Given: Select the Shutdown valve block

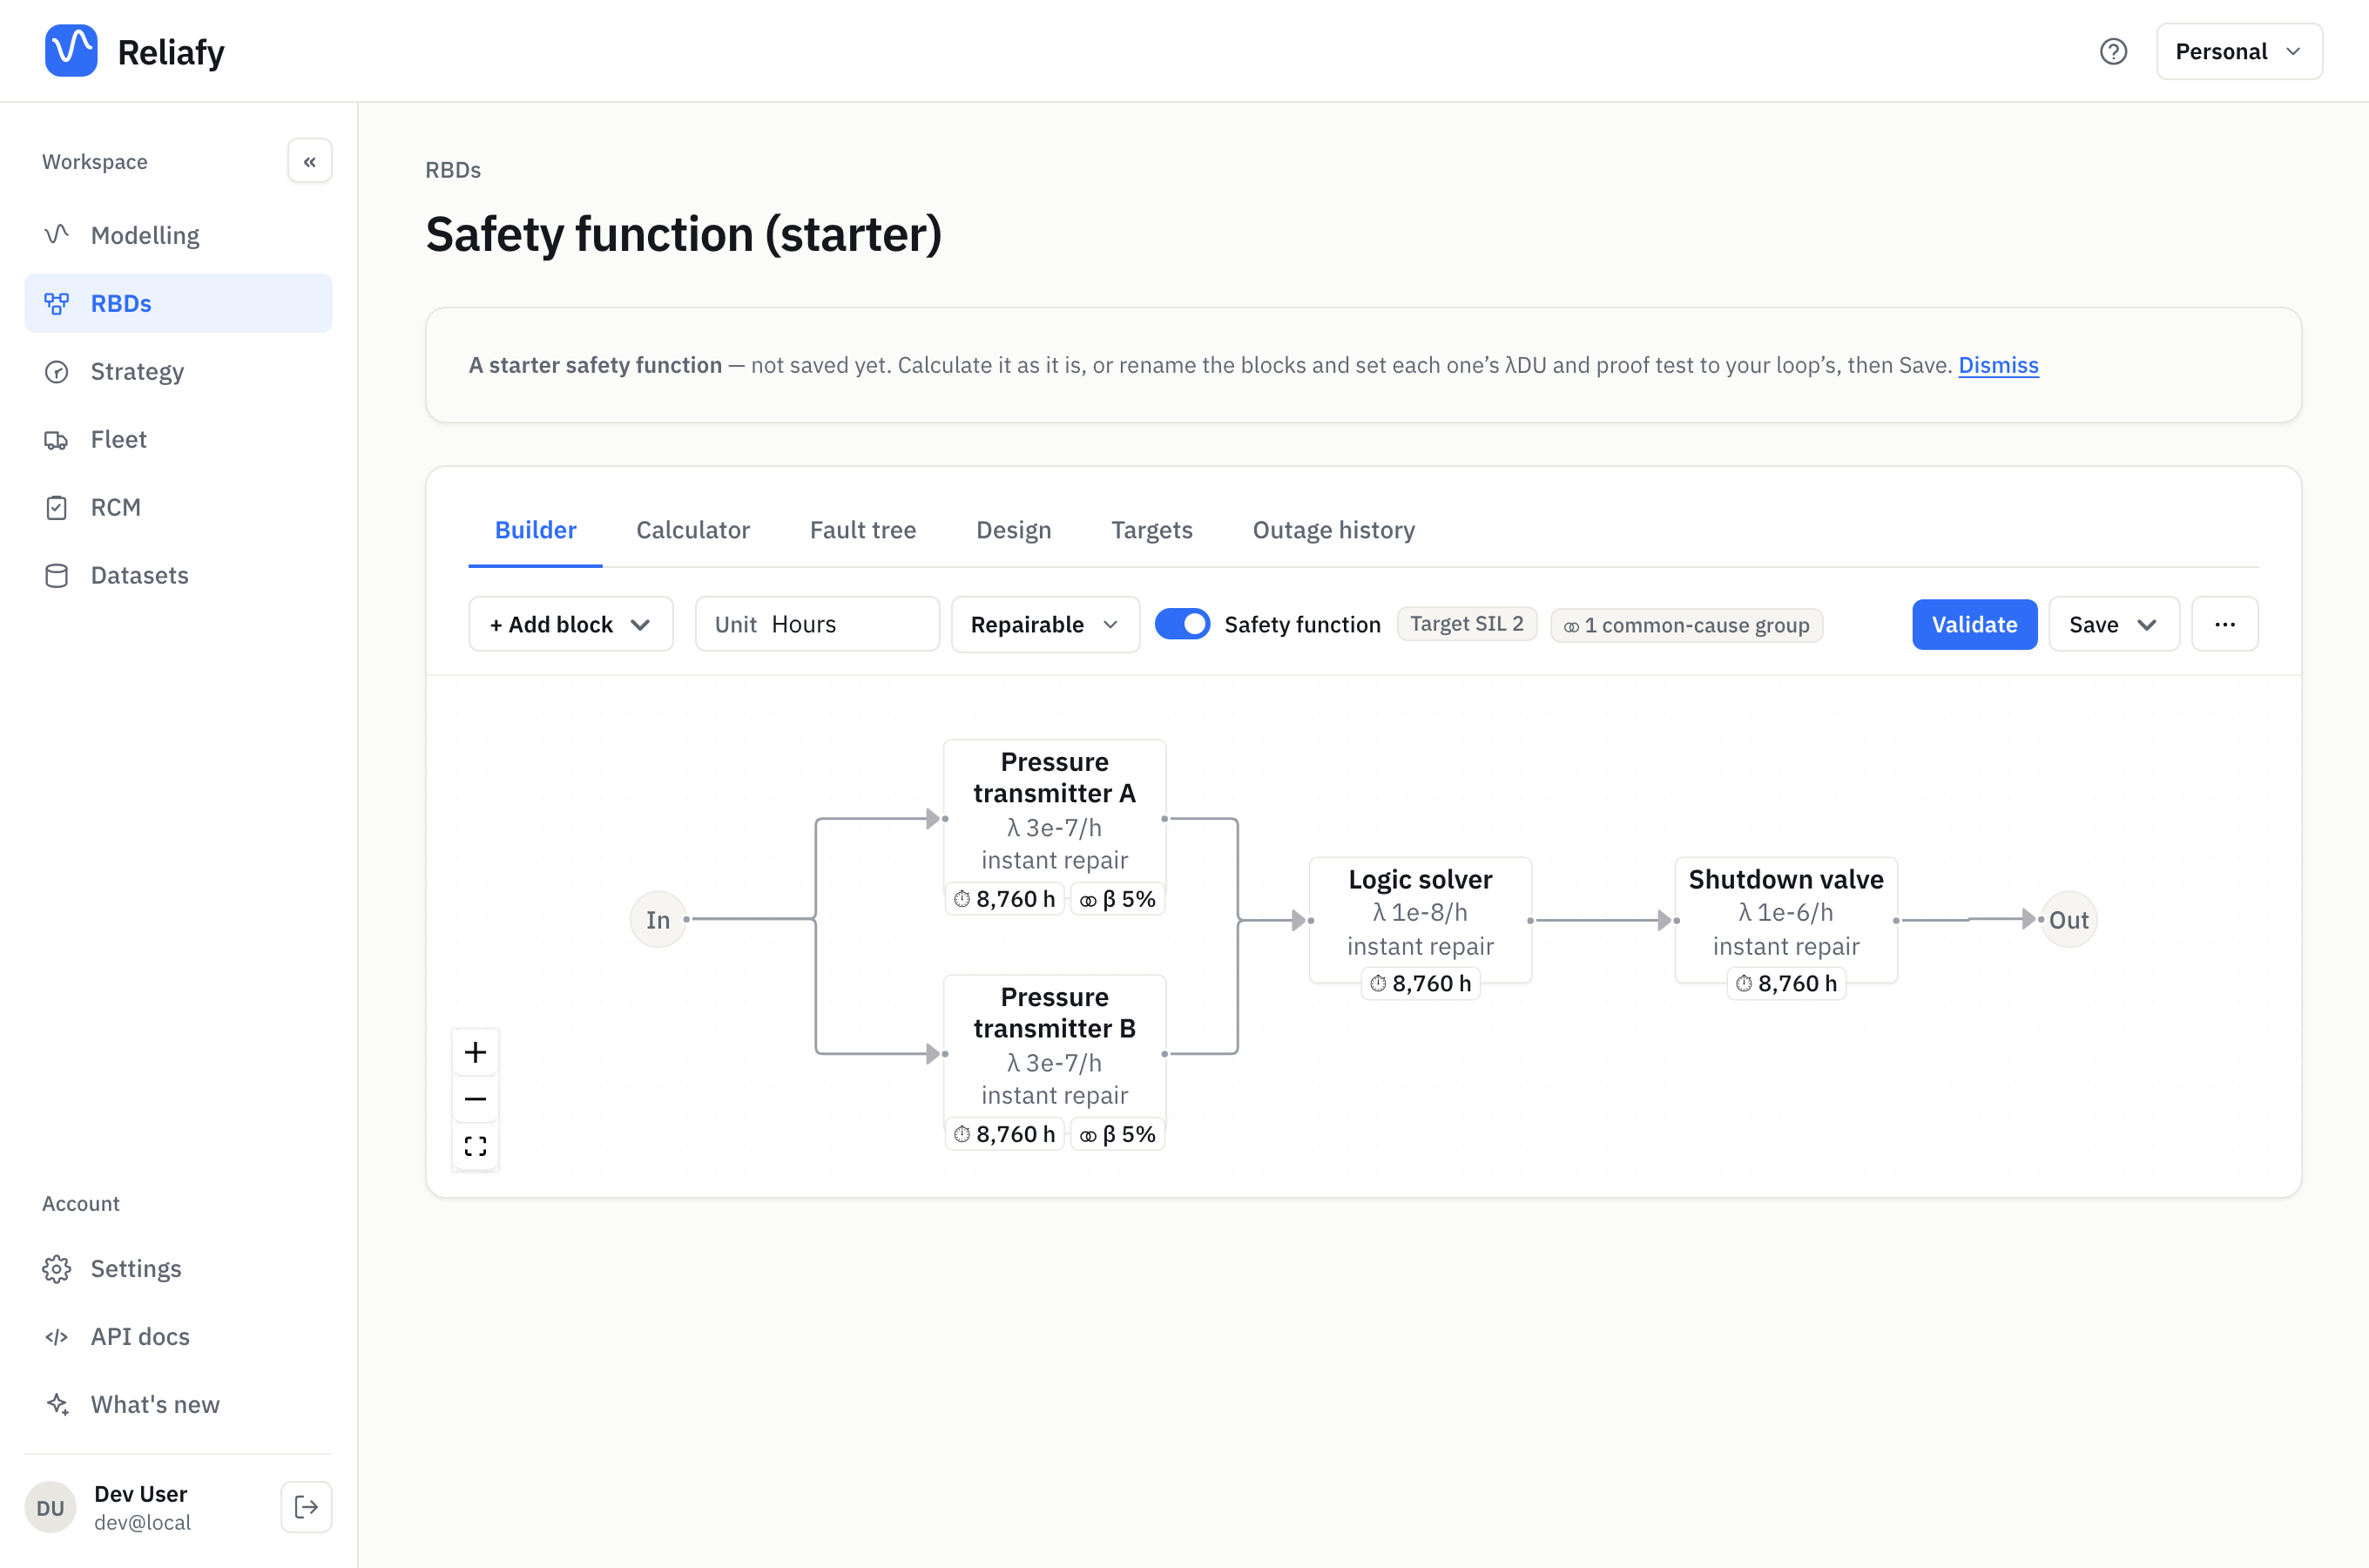Looking at the screenshot, I should (x=1786, y=920).
